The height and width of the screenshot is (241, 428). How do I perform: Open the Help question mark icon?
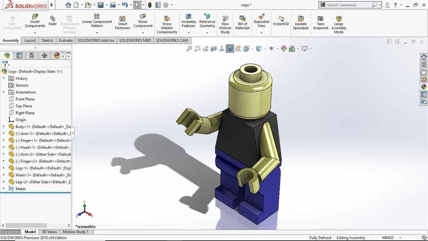click(396, 5)
